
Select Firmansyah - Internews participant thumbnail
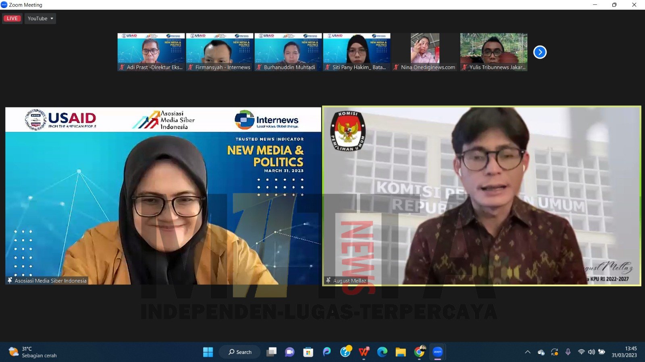pyautogui.click(x=219, y=49)
